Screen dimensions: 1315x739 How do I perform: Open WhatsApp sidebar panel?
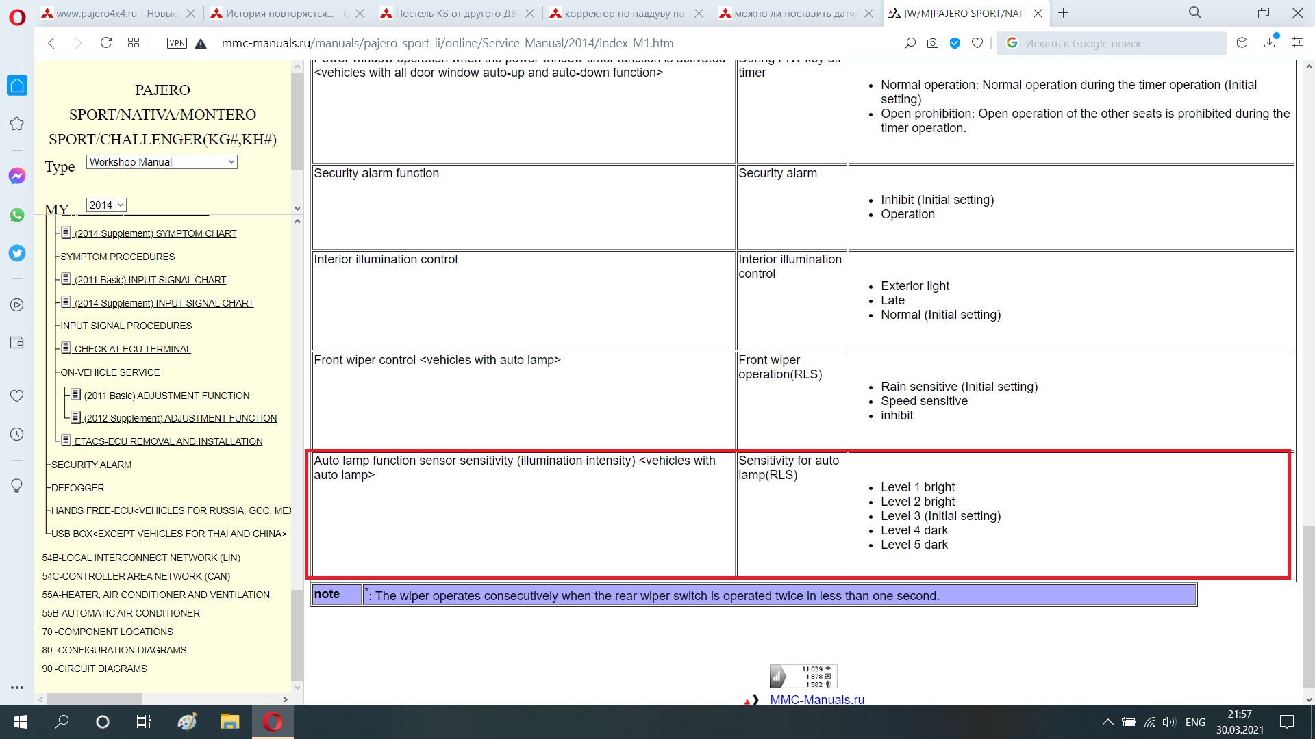click(17, 215)
